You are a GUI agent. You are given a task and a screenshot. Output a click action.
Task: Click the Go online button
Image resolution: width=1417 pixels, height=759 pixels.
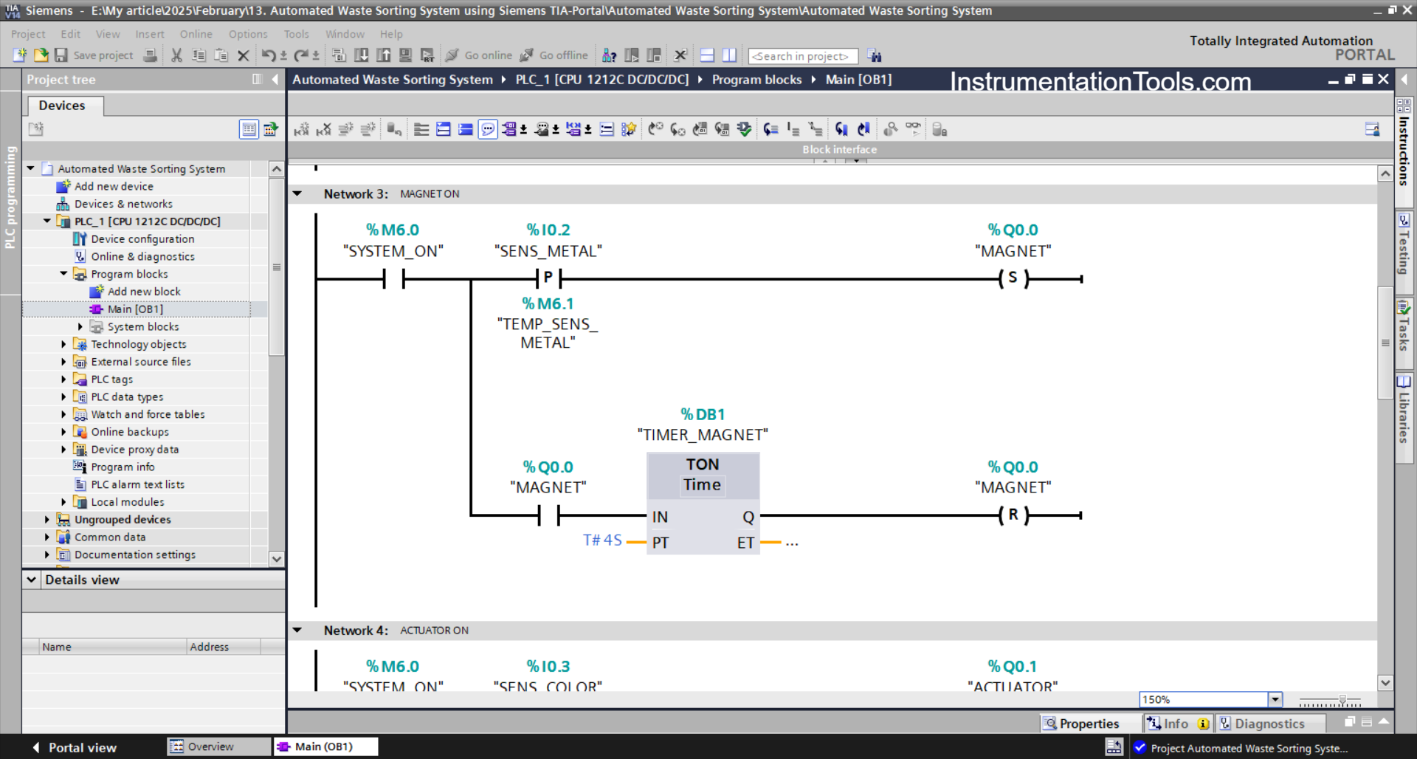[x=479, y=55]
